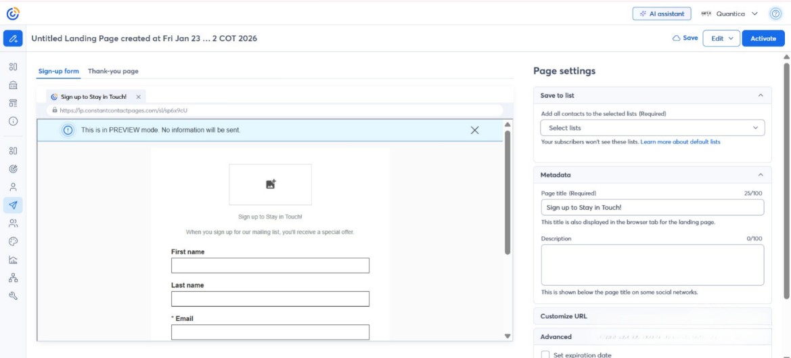Close the PREVIEW mode banner
The height and width of the screenshot is (358, 791).
(474, 130)
